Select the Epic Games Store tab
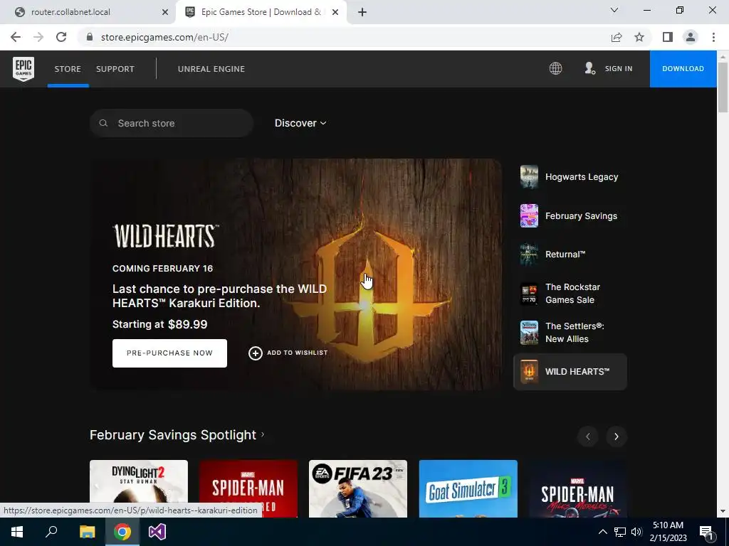Viewport: 729px width, 546px height. [x=261, y=13]
